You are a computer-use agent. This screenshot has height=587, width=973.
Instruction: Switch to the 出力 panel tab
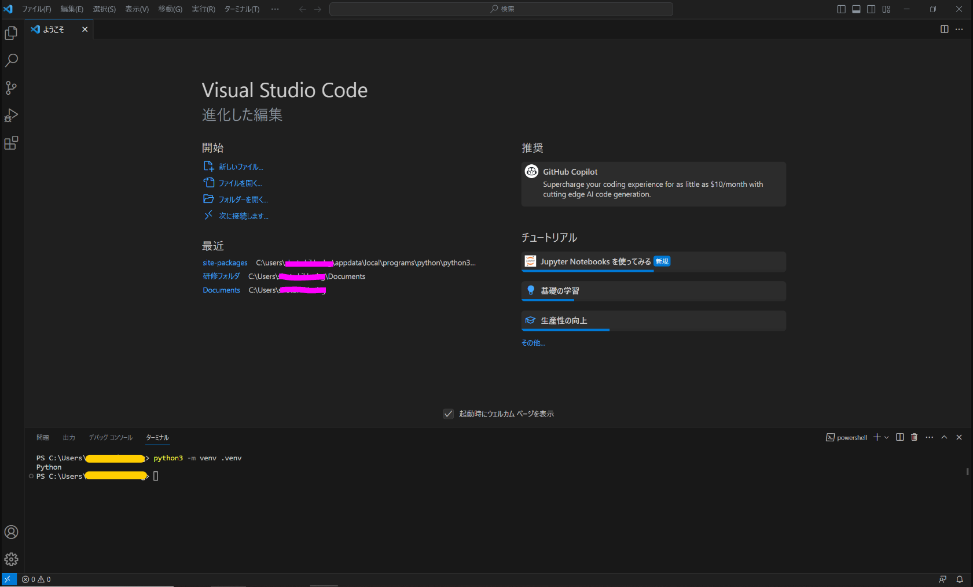tap(69, 438)
